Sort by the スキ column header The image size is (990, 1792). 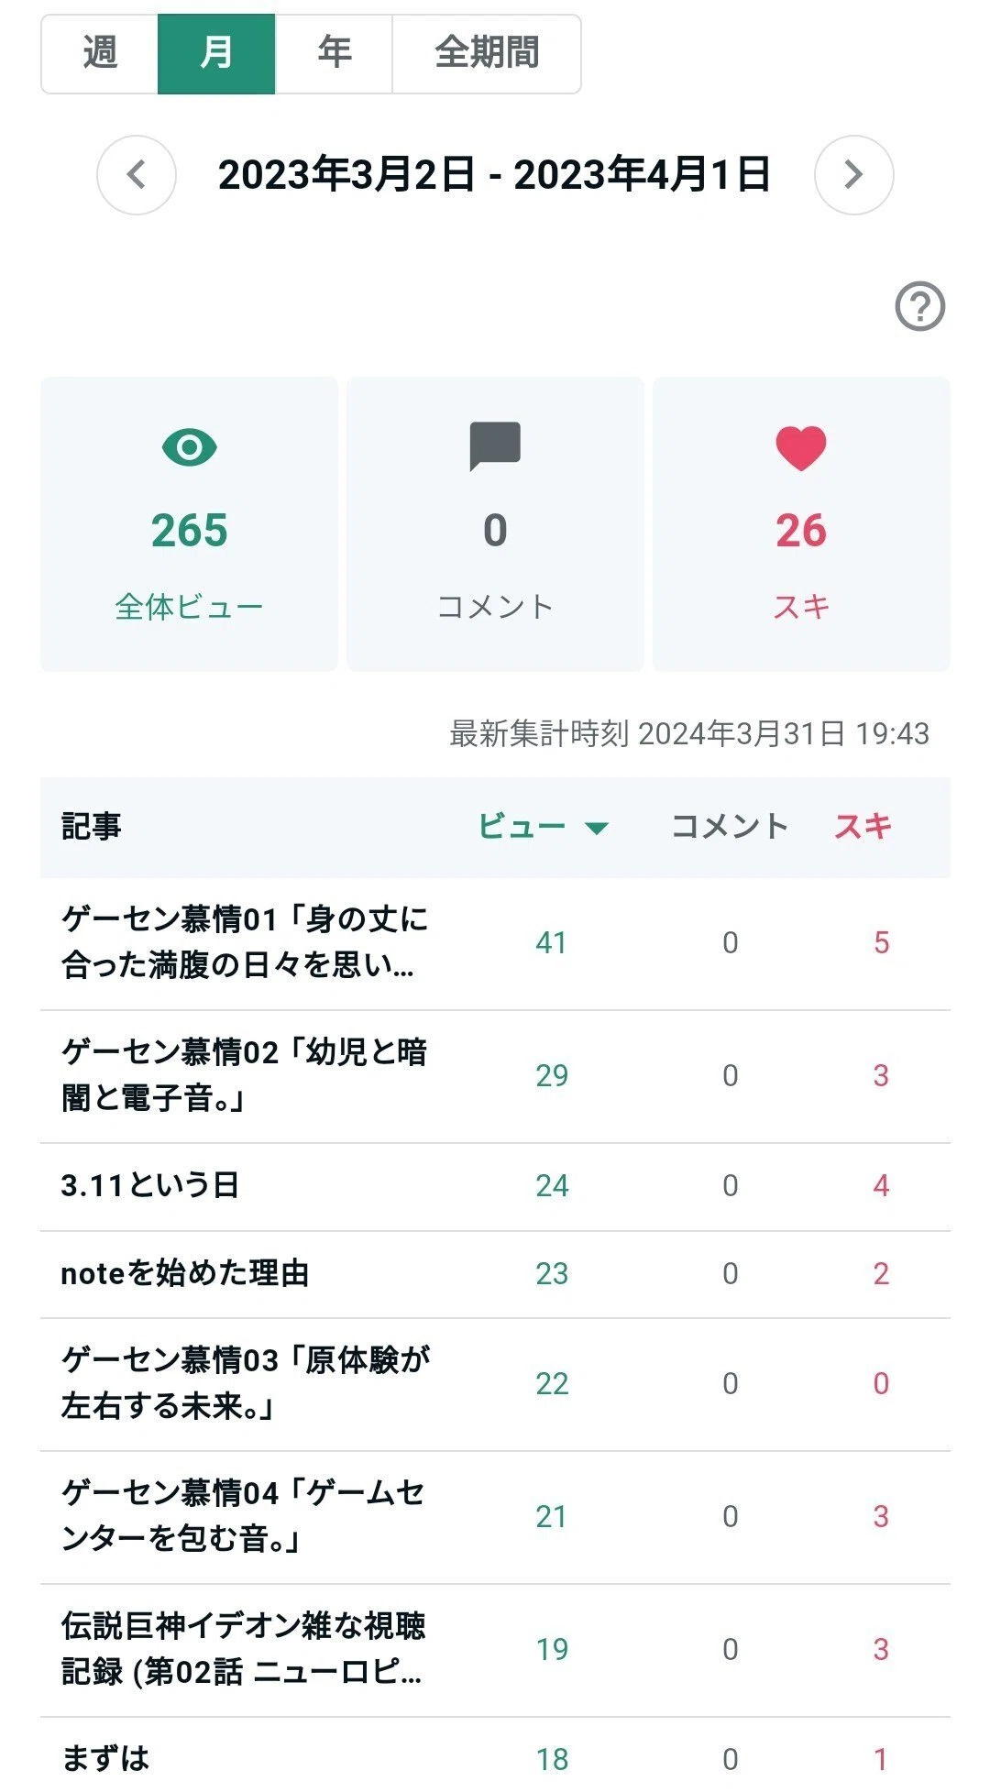pyautogui.click(x=863, y=827)
